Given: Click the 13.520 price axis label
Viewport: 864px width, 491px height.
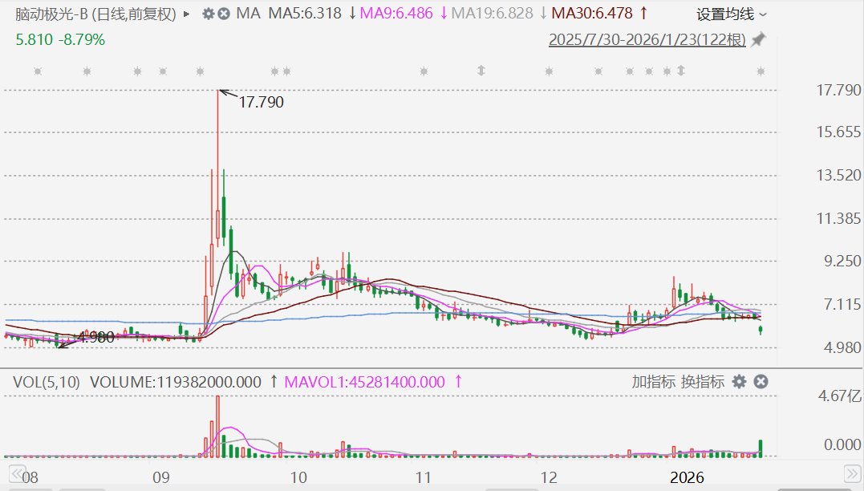Looking at the screenshot, I should tap(838, 175).
